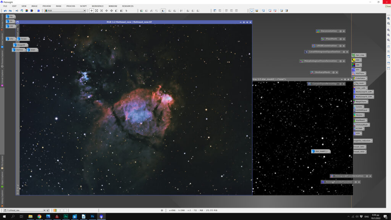
Task: Open the RGB channel dropdown
Action: [x=65, y=11]
